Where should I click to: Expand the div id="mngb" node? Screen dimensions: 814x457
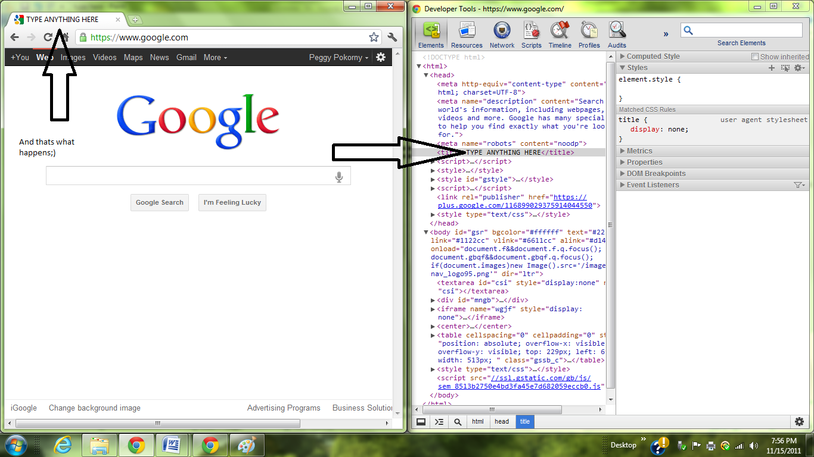tap(433, 301)
